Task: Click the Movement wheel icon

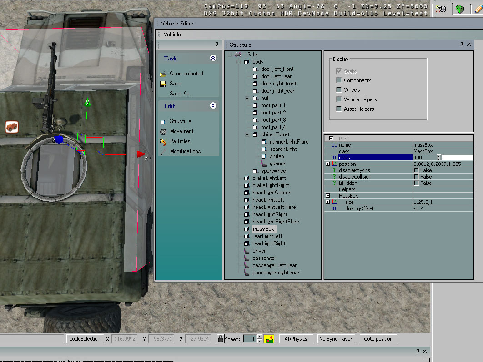Action: (x=163, y=132)
